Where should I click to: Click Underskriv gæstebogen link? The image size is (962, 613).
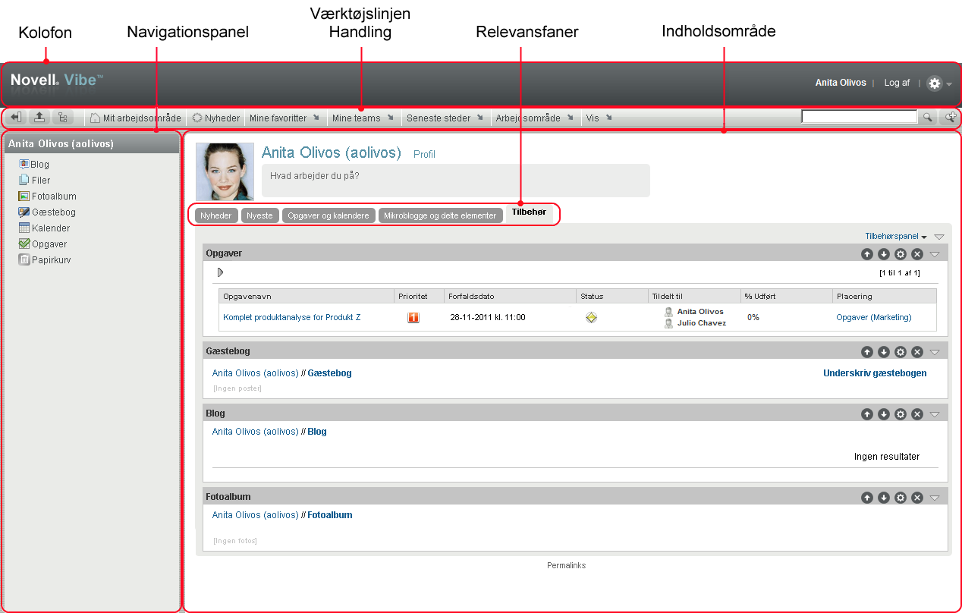click(875, 373)
